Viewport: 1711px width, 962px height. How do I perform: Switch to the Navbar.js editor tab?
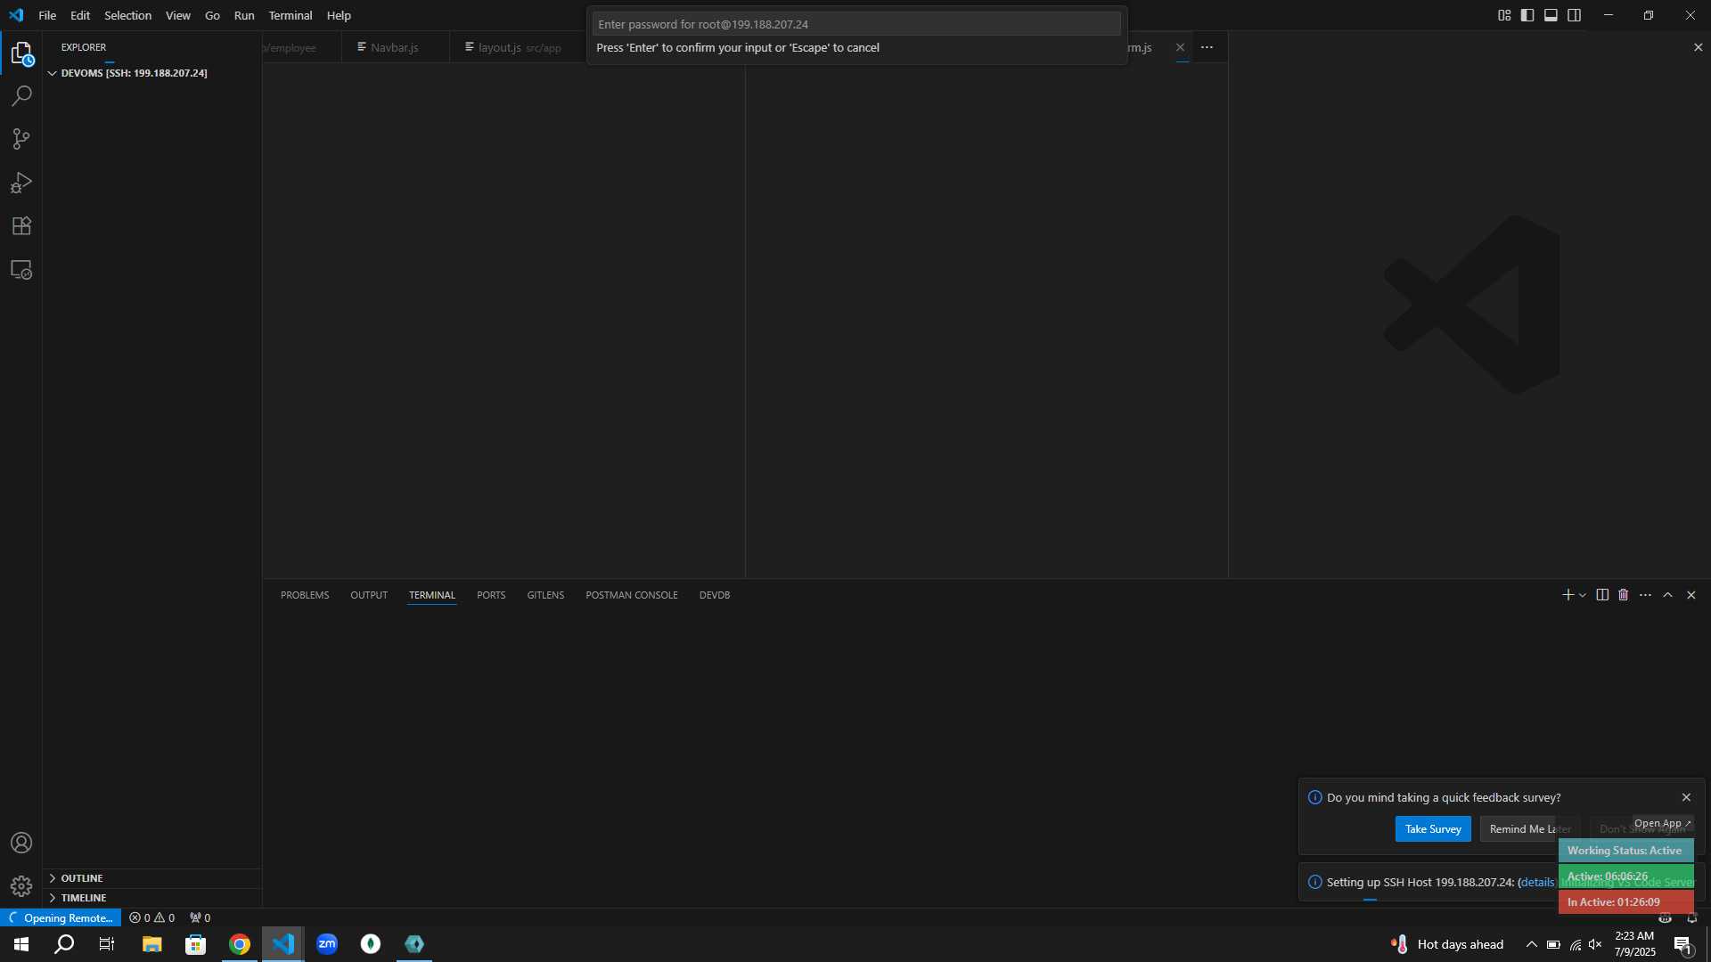[x=395, y=47]
